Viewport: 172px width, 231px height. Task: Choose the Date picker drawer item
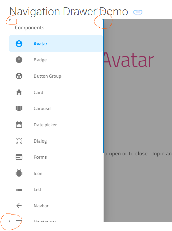tap(56, 125)
